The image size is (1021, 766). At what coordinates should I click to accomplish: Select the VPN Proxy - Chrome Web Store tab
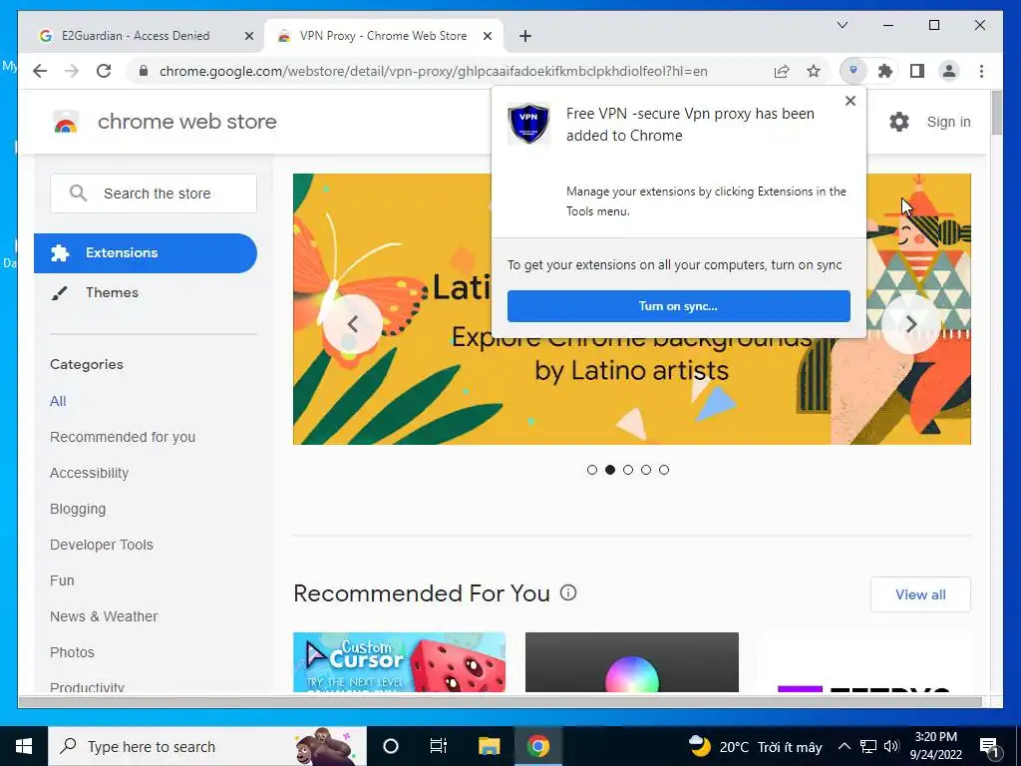(x=383, y=36)
